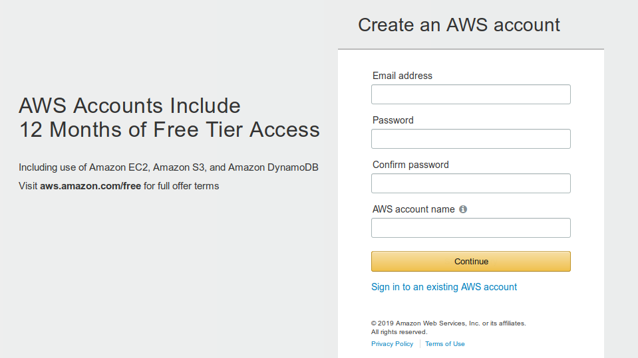This screenshot has height=358, width=638.
Task: Click the AWS account name label
Action: coord(413,209)
